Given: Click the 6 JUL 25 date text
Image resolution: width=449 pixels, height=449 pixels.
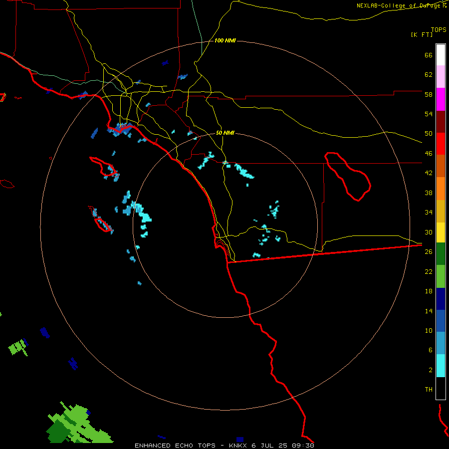Looking at the screenshot, I should 270,446.
